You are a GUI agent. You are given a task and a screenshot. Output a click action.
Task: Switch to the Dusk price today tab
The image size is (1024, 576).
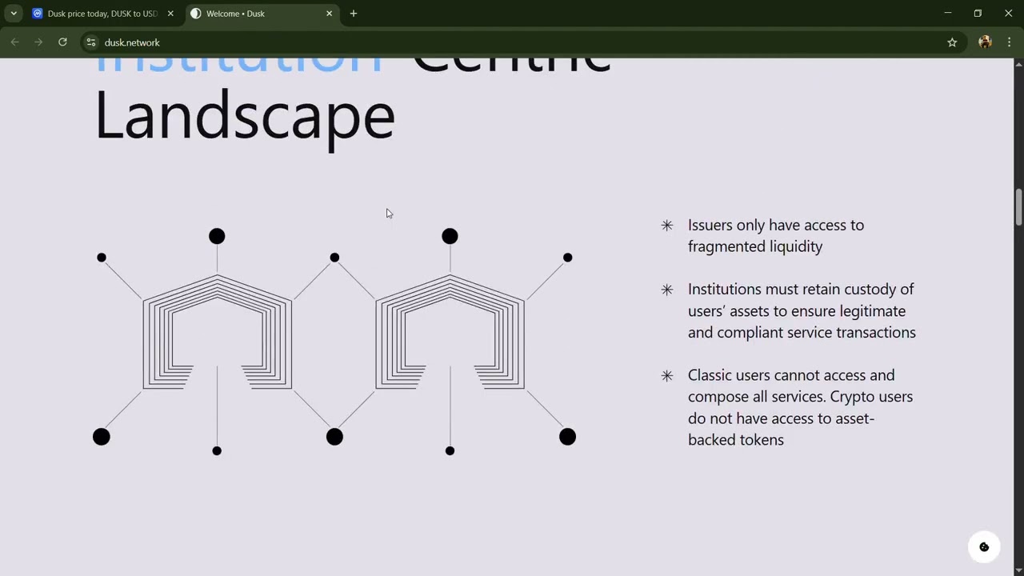pos(102,14)
